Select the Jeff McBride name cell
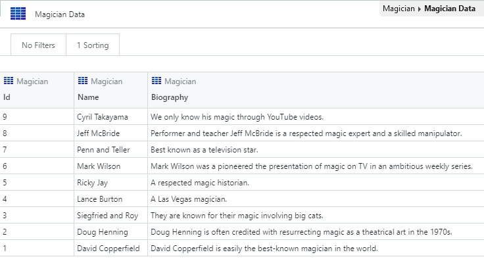The height and width of the screenshot is (259, 484). tap(111, 133)
